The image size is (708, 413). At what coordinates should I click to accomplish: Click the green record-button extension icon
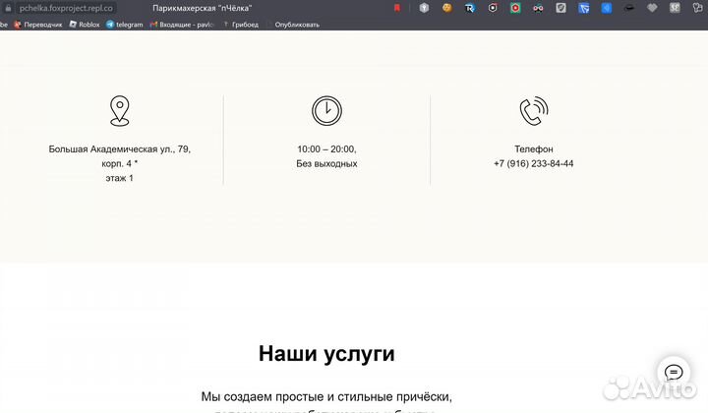click(x=515, y=8)
